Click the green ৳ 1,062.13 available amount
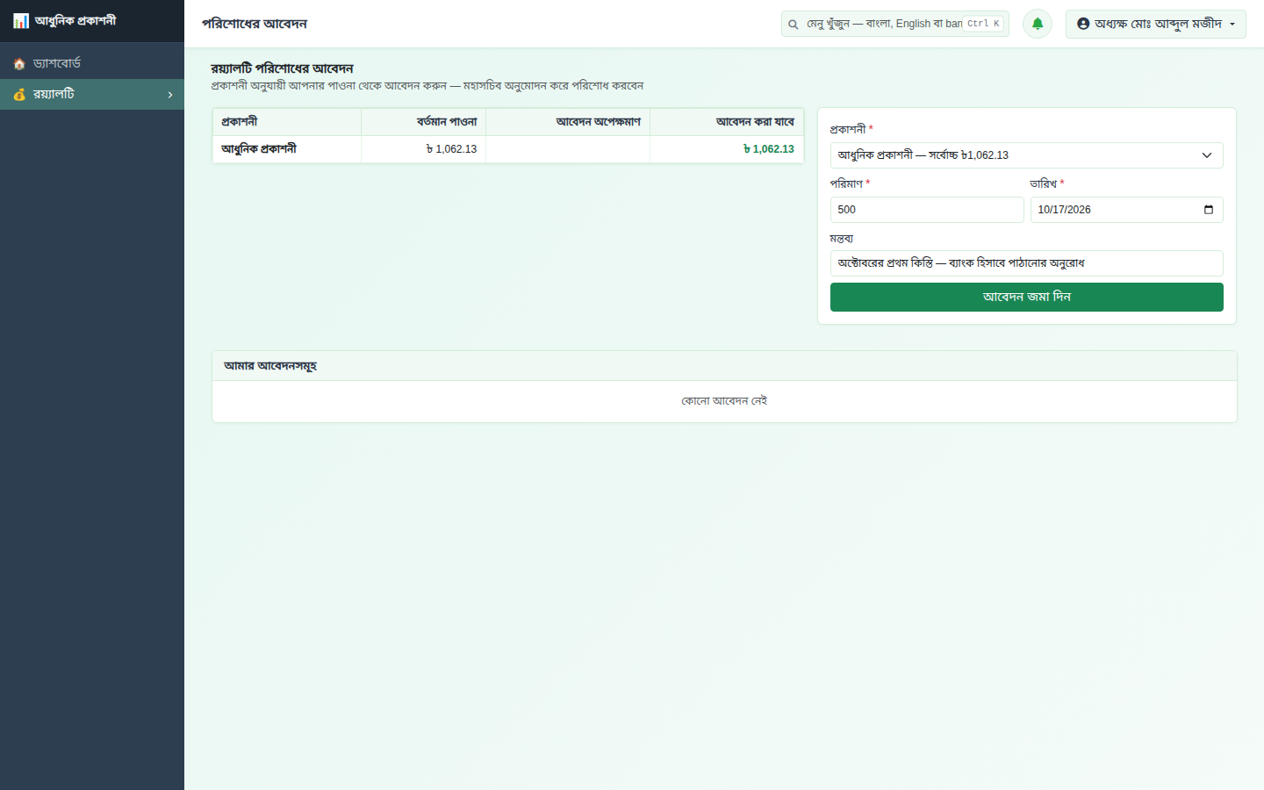The height and width of the screenshot is (790, 1264). point(769,149)
